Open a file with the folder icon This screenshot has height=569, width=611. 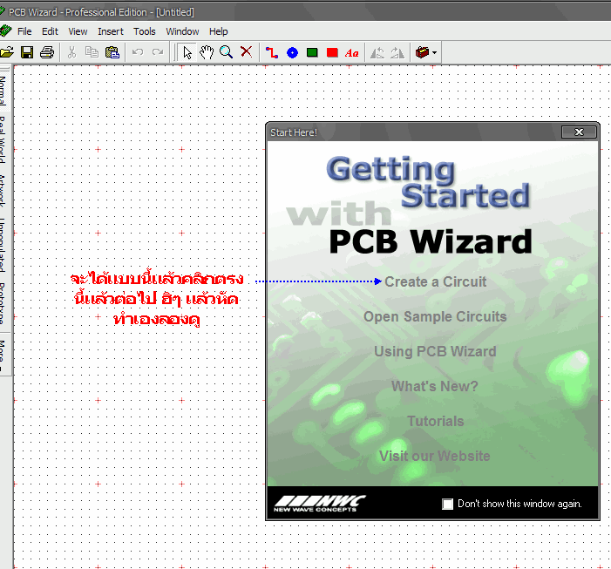(7, 52)
